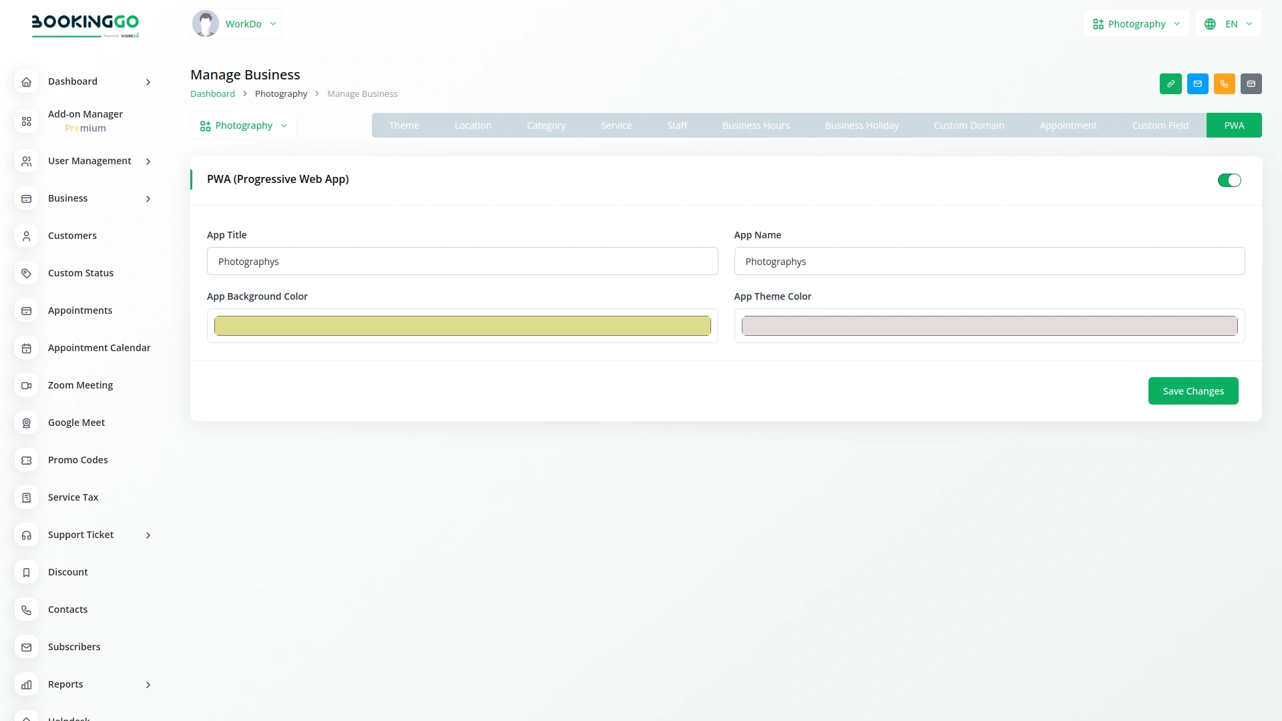Image resolution: width=1282 pixels, height=721 pixels.
Task: Go back via the Dashboard breadcrumb link
Action: point(212,93)
